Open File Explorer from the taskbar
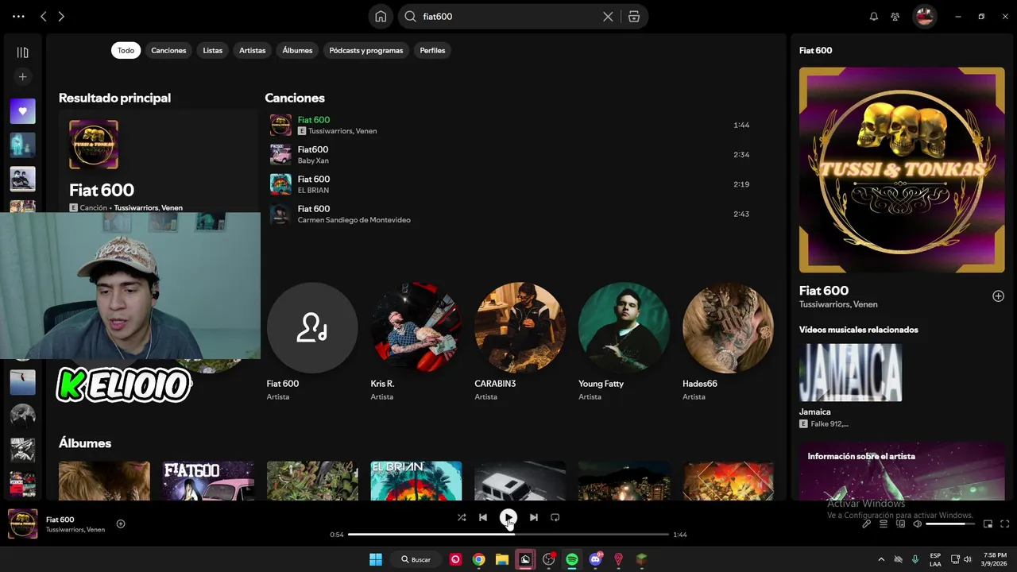This screenshot has width=1017, height=572. tap(502, 559)
